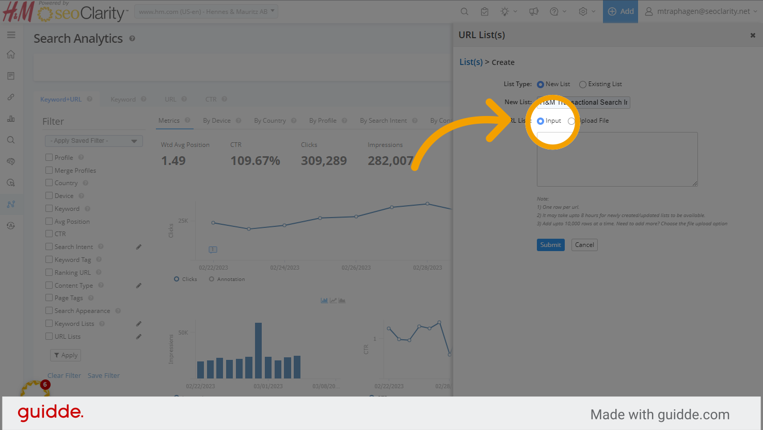Expand the settings gear dropdown
This screenshot has height=430, width=763.
587,11
